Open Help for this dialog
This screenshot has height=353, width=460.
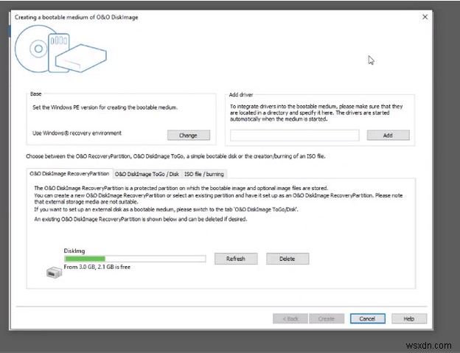(409, 318)
